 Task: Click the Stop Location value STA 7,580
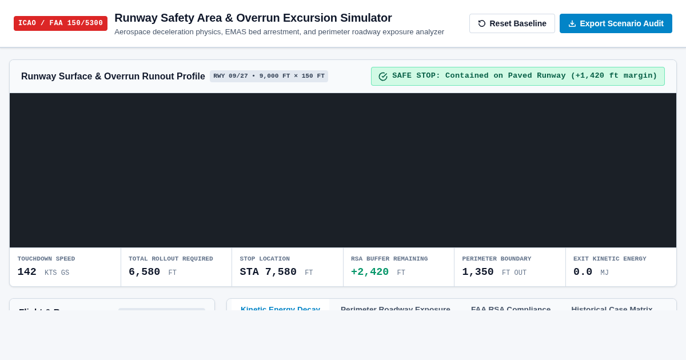268,272
